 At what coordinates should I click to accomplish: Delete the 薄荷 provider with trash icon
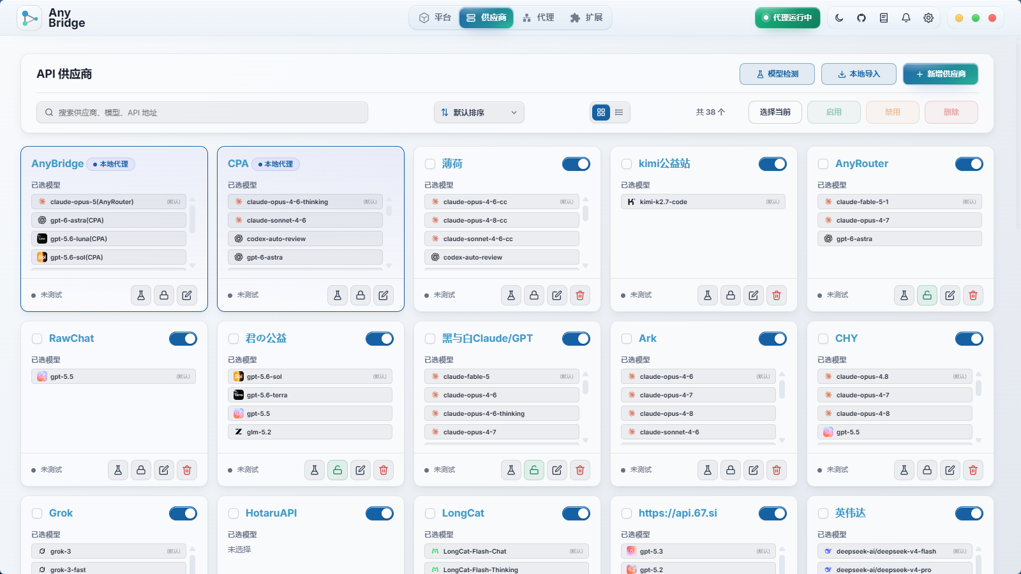[x=580, y=295]
